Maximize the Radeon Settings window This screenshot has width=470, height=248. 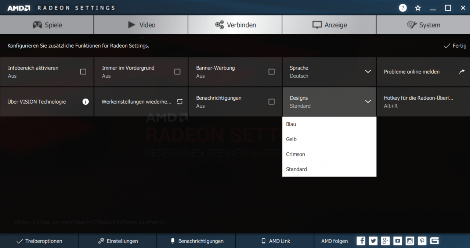[x=448, y=8]
